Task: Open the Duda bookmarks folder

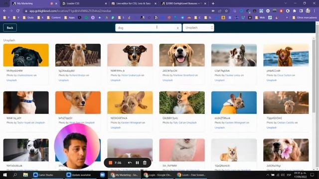Action: pos(28,18)
